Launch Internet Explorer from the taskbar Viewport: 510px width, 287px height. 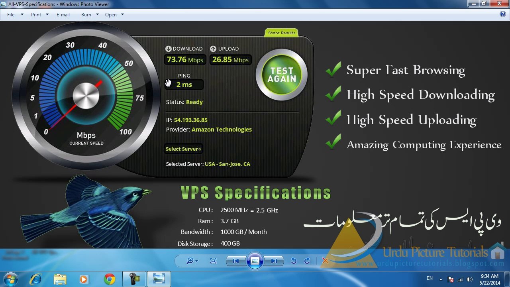point(36,279)
